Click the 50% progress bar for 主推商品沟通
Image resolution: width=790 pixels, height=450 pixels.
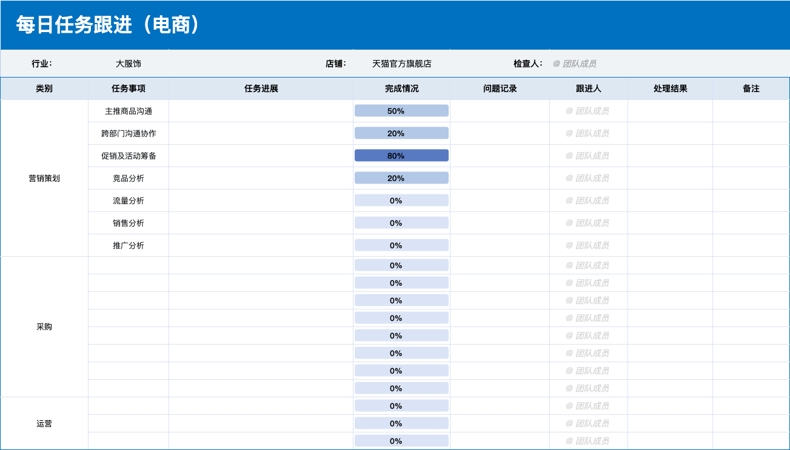click(401, 110)
